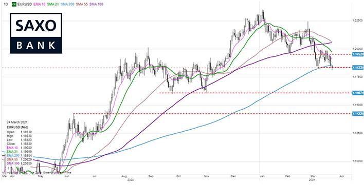The height and width of the screenshot is (185, 364).
Task: Click the 1.1607 support level tag
Action: 358,93
